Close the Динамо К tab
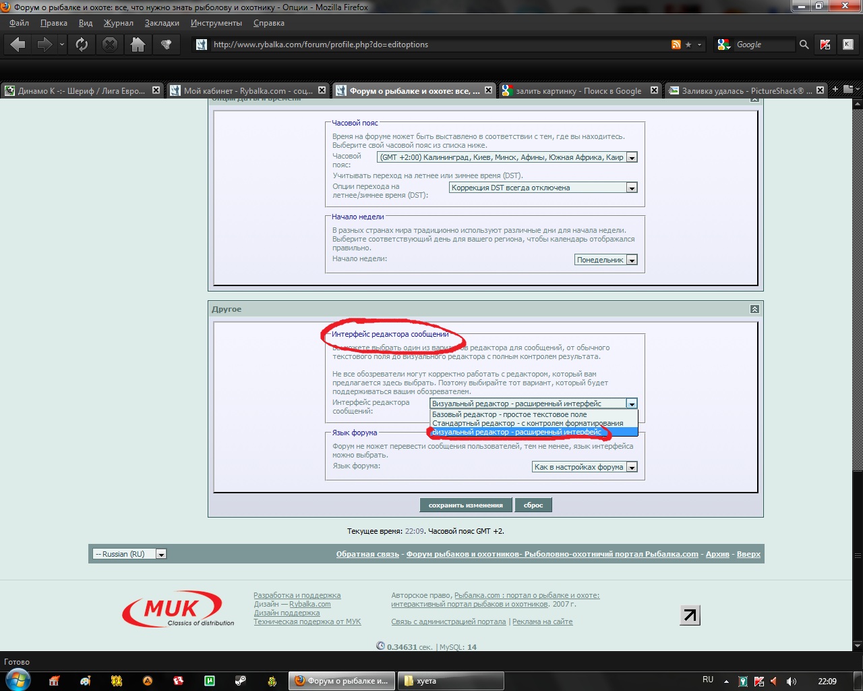The height and width of the screenshot is (691, 863). [x=156, y=90]
